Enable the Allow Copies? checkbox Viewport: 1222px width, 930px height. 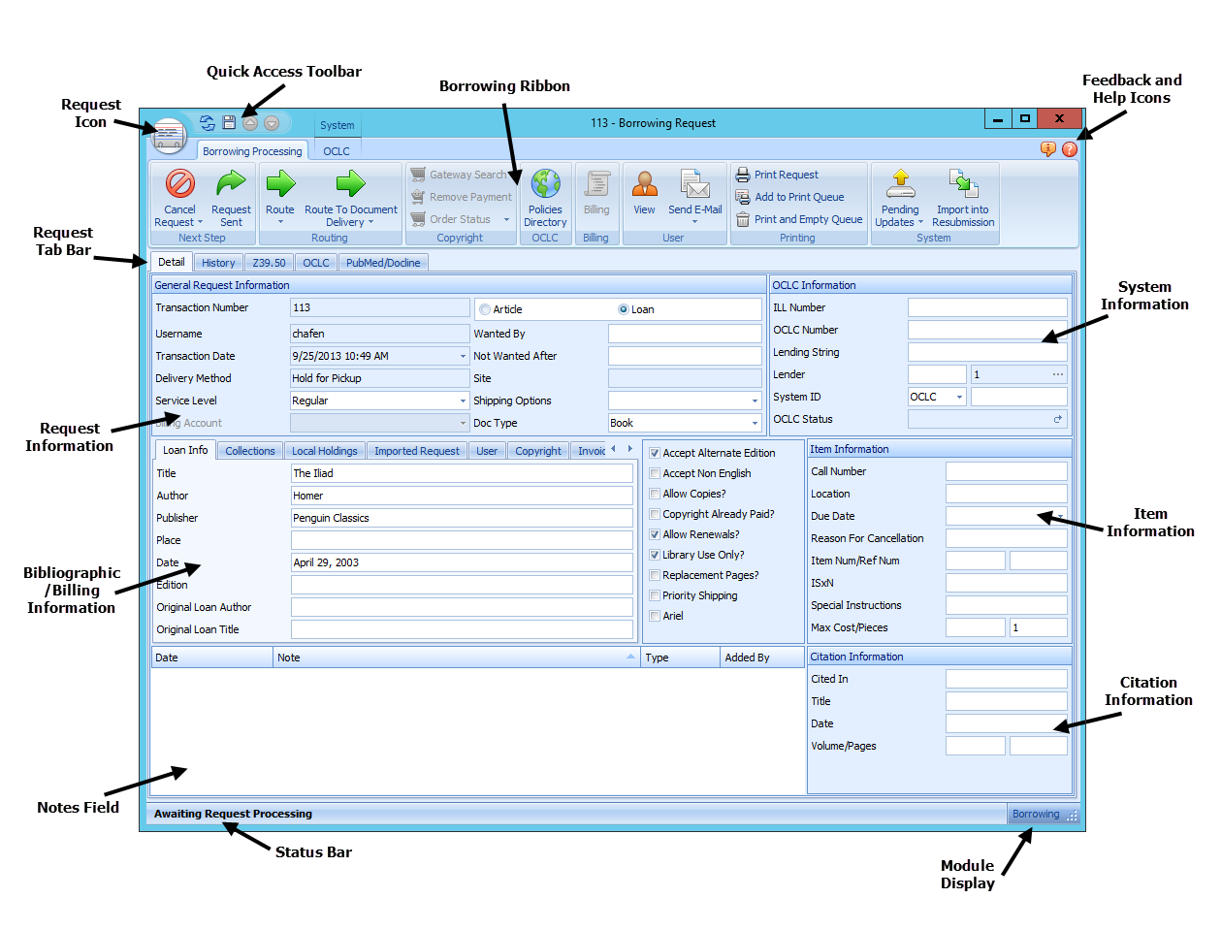pos(655,494)
